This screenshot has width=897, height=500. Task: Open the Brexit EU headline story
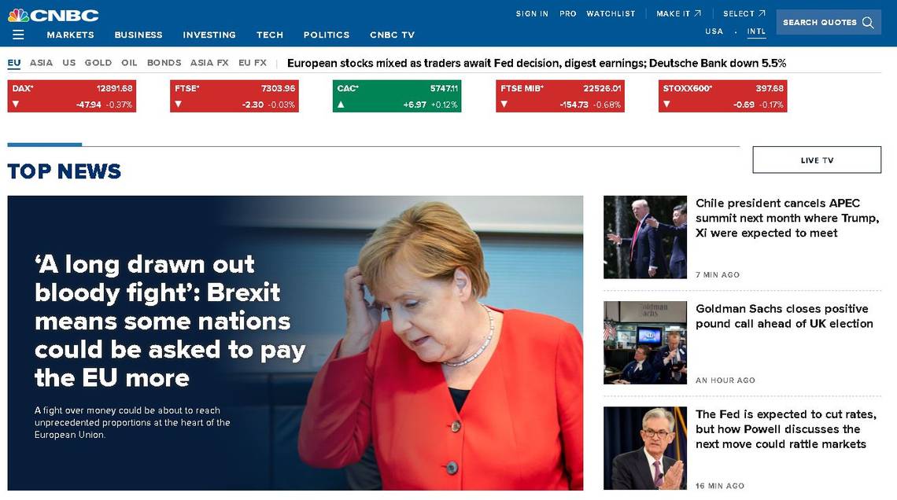tap(170, 321)
